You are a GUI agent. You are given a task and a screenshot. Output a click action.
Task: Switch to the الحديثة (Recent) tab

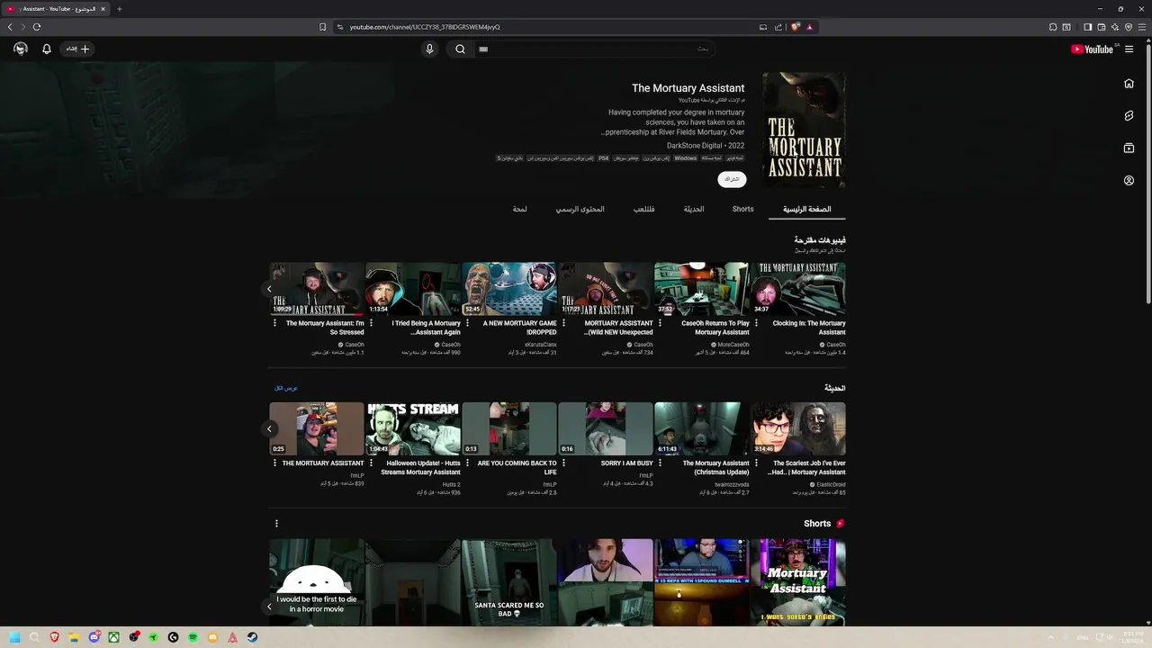(694, 209)
